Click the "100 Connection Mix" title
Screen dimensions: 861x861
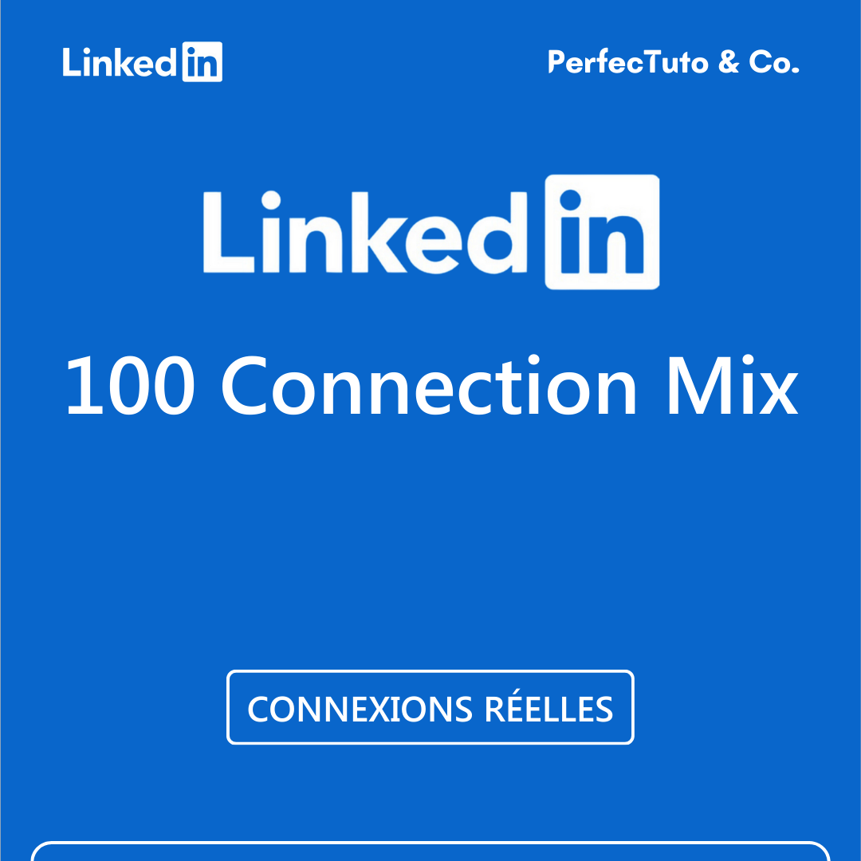[431, 388]
